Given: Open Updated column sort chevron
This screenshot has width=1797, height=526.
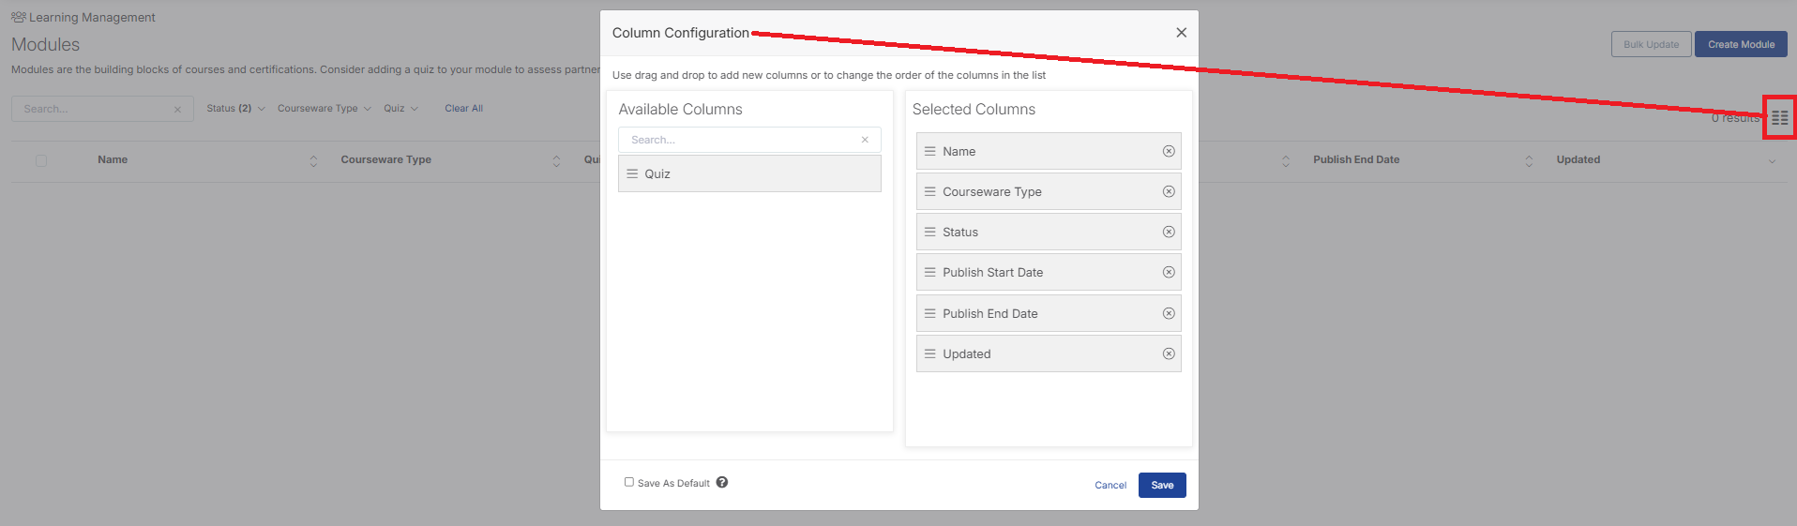Looking at the screenshot, I should click(x=1772, y=161).
